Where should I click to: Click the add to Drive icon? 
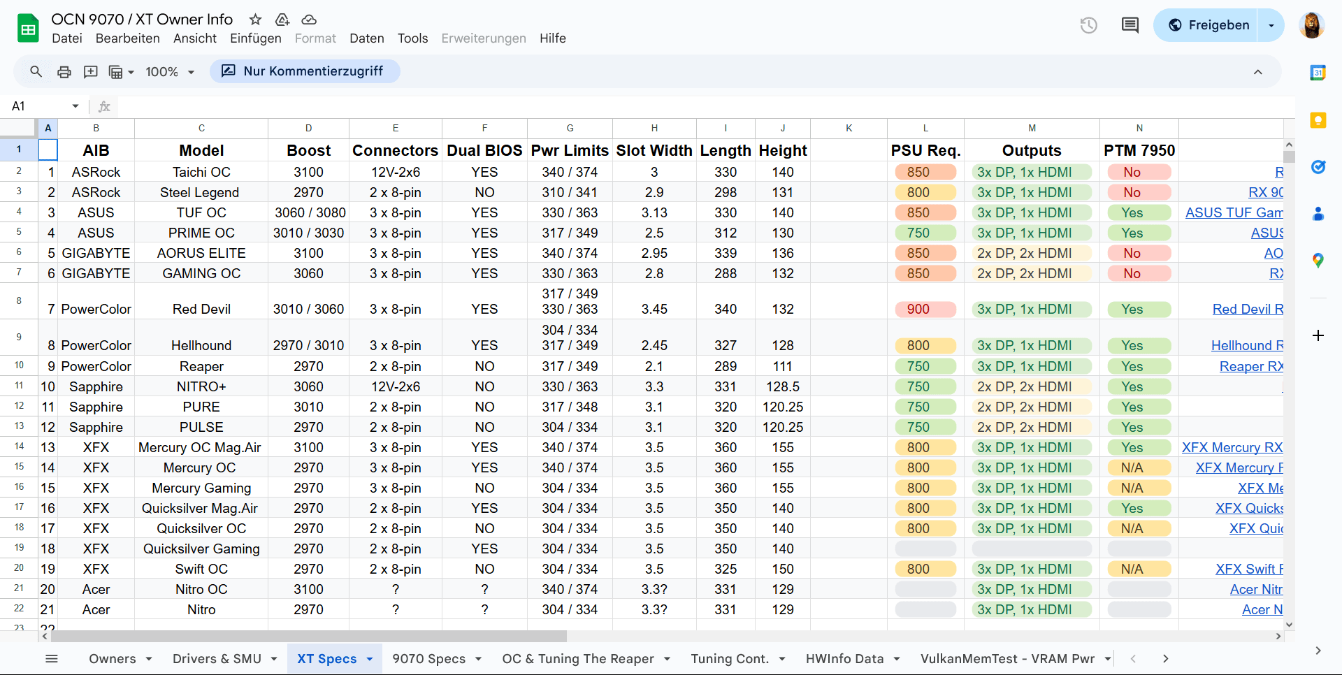coord(282,20)
